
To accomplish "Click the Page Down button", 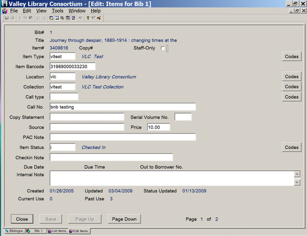I will [x=124, y=219].
